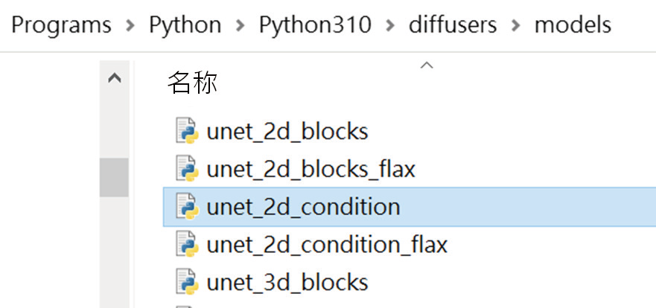Go to the Programs folder in breadcrumb
Screen dimensions: 656x308
(62, 25)
